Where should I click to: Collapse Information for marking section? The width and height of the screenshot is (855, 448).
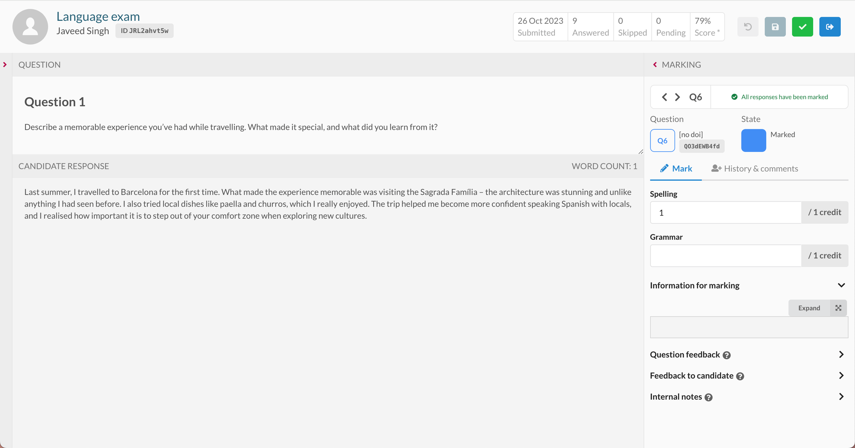[841, 285]
